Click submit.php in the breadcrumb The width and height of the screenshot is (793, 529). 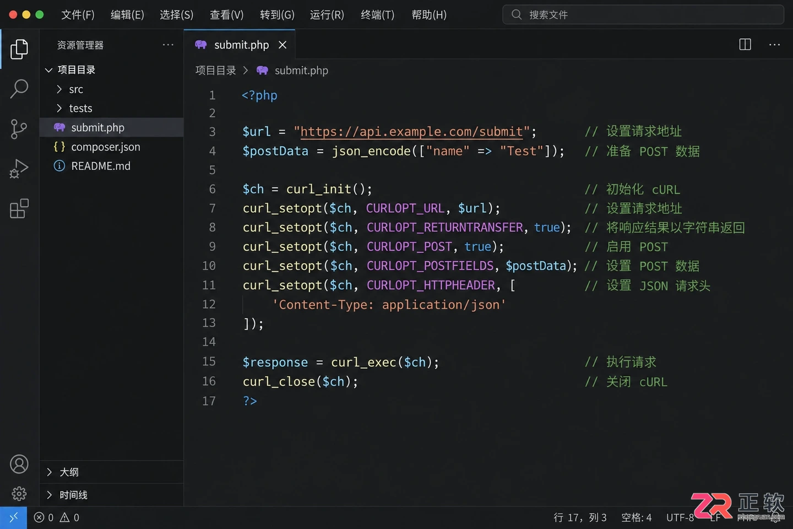tap(301, 71)
